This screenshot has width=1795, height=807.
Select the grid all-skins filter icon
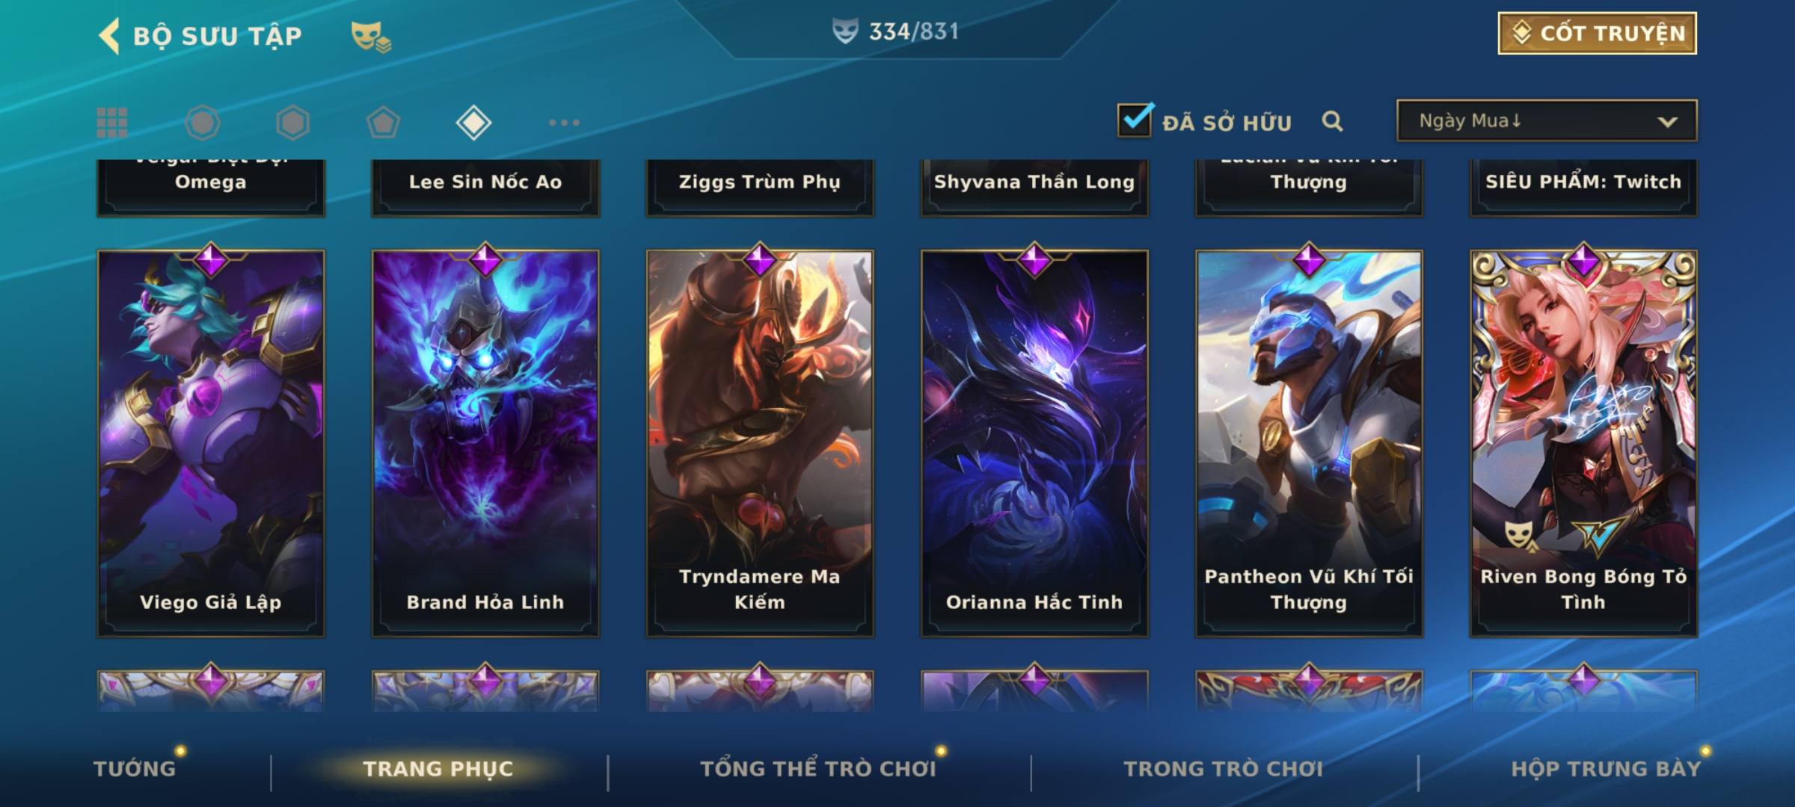(112, 123)
